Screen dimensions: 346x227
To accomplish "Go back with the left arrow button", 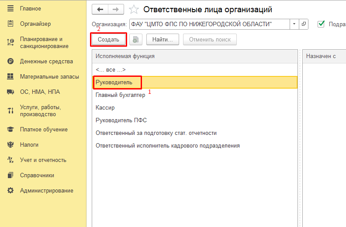I will pyautogui.click(x=100, y=9).
